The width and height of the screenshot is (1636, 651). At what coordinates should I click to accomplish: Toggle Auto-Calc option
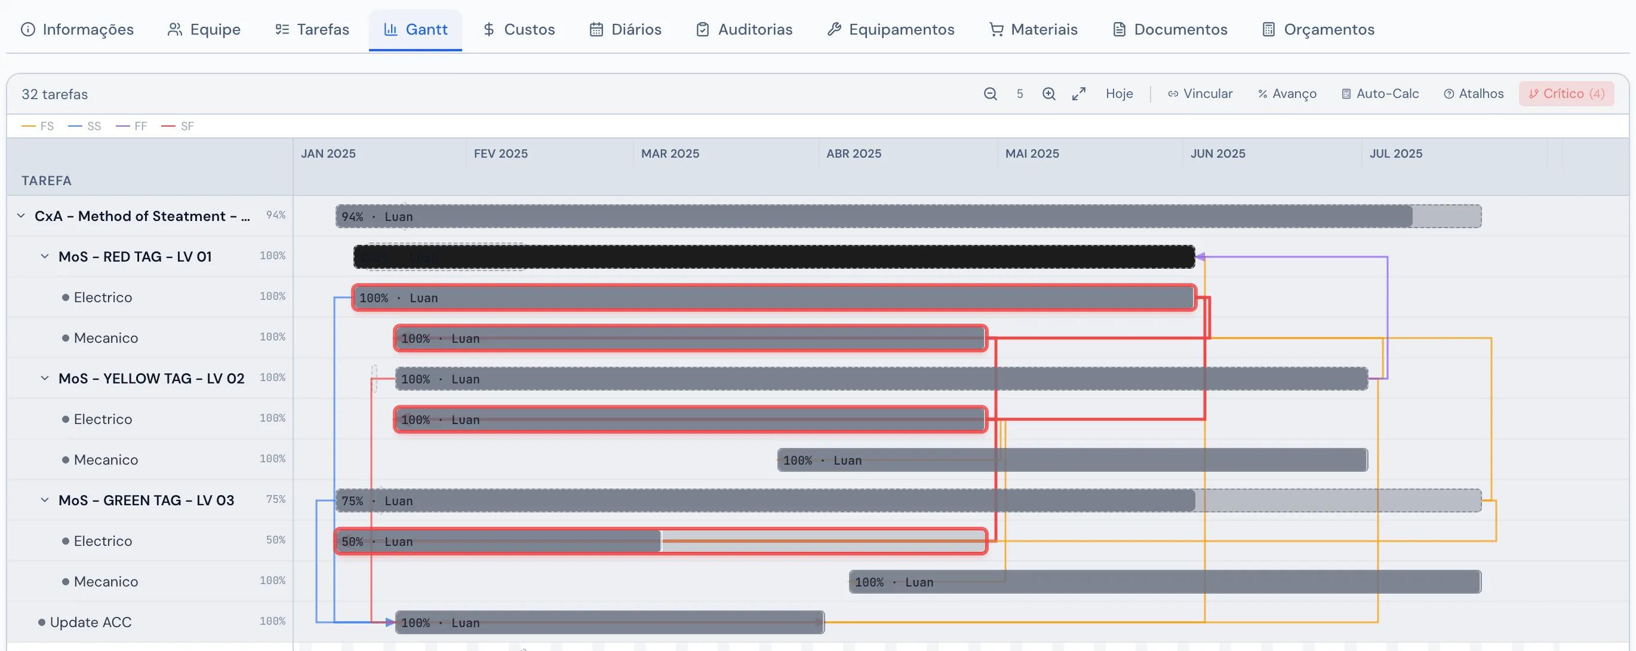tap(1379, 94)
